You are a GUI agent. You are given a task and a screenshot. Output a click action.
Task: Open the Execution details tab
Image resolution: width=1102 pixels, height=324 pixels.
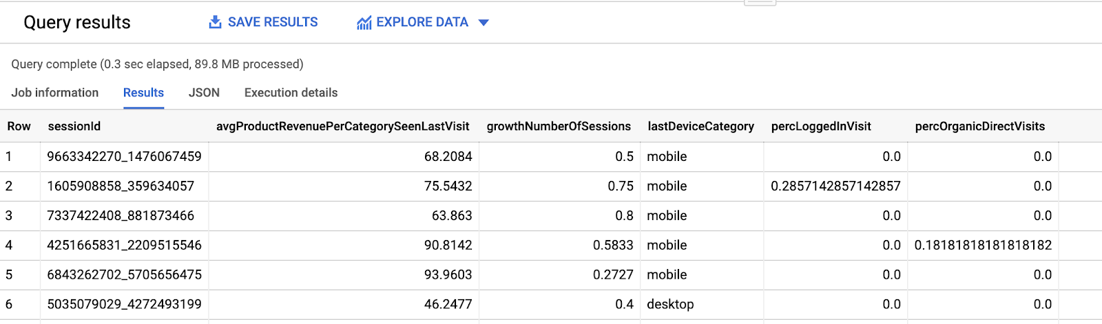coord(291,93)
